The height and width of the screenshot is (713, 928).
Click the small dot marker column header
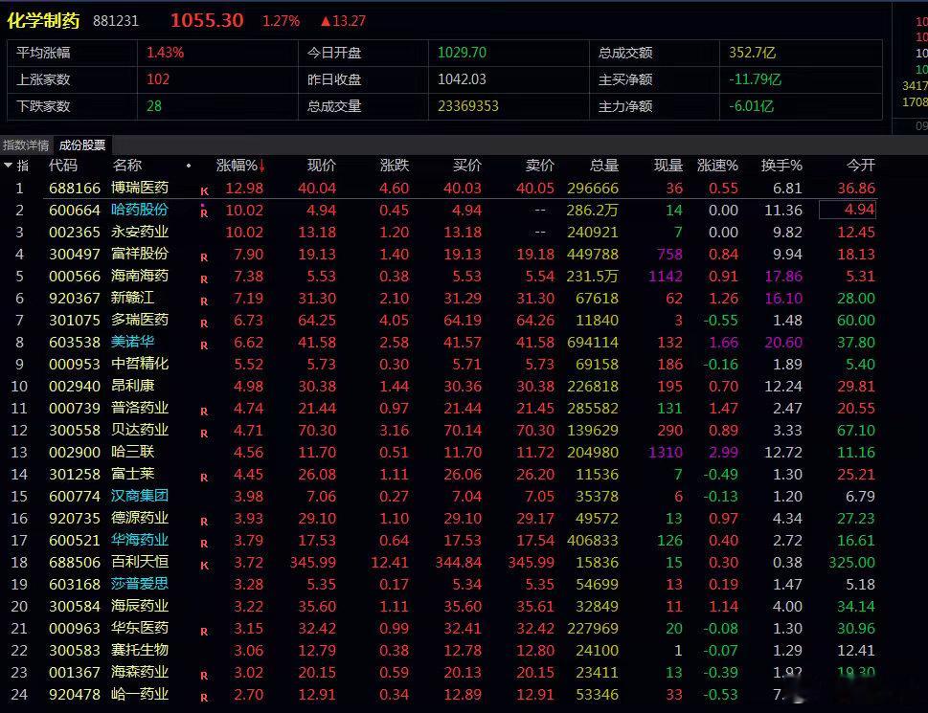189,166
